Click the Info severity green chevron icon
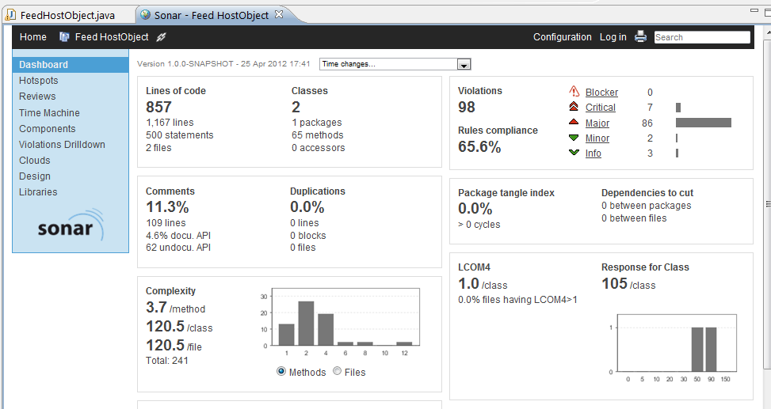771x409 pixels. pyautogui.click(x=574, y=152)
